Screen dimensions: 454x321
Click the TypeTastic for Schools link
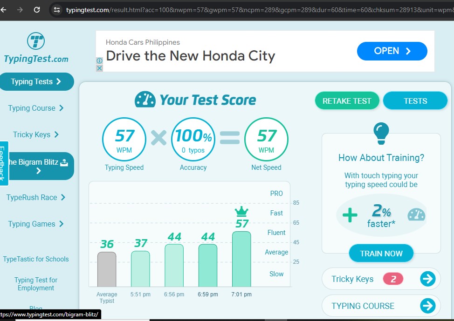tap(36, 259)
